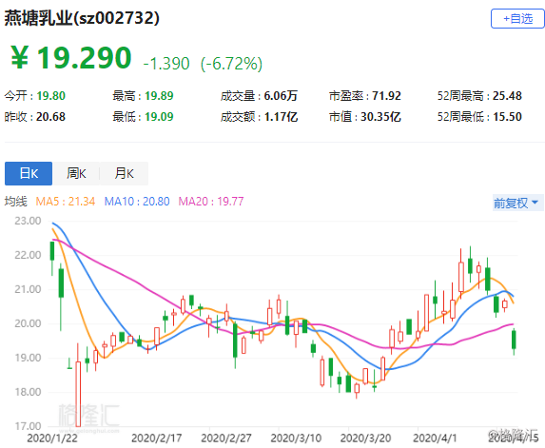The width and height of the screenshot is (545, 448).
Task: Click the 19.00 price axis label
Action: pos(28,358)
